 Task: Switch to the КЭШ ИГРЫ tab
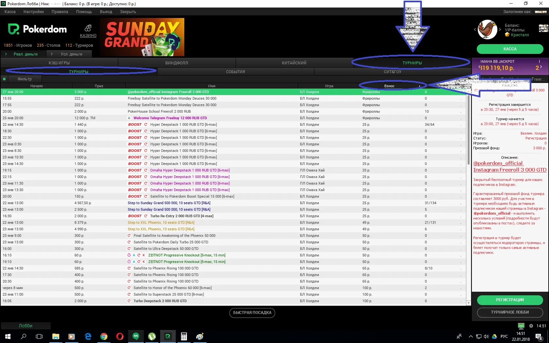(59, 63)
